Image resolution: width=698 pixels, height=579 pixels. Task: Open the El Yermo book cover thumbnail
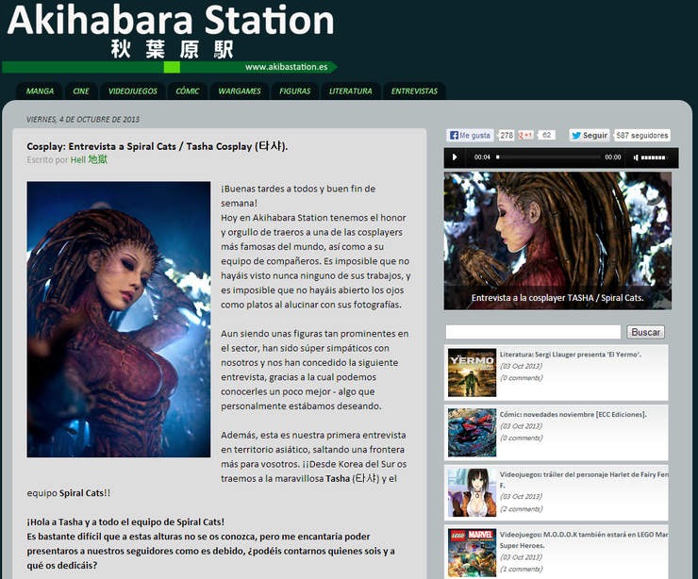pyautogui.click(x=472, y=372)
